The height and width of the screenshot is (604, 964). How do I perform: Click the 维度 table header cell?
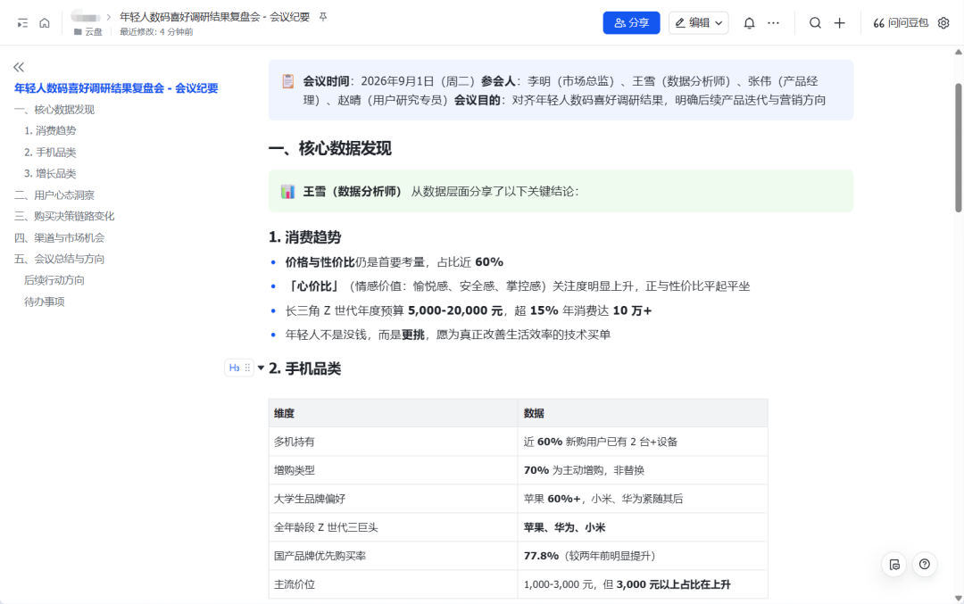click(393, 413)
